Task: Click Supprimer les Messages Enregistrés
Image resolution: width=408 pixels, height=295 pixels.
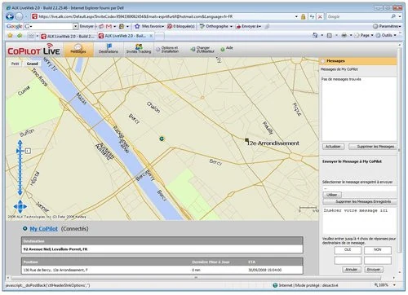Action: pos(360,202)
